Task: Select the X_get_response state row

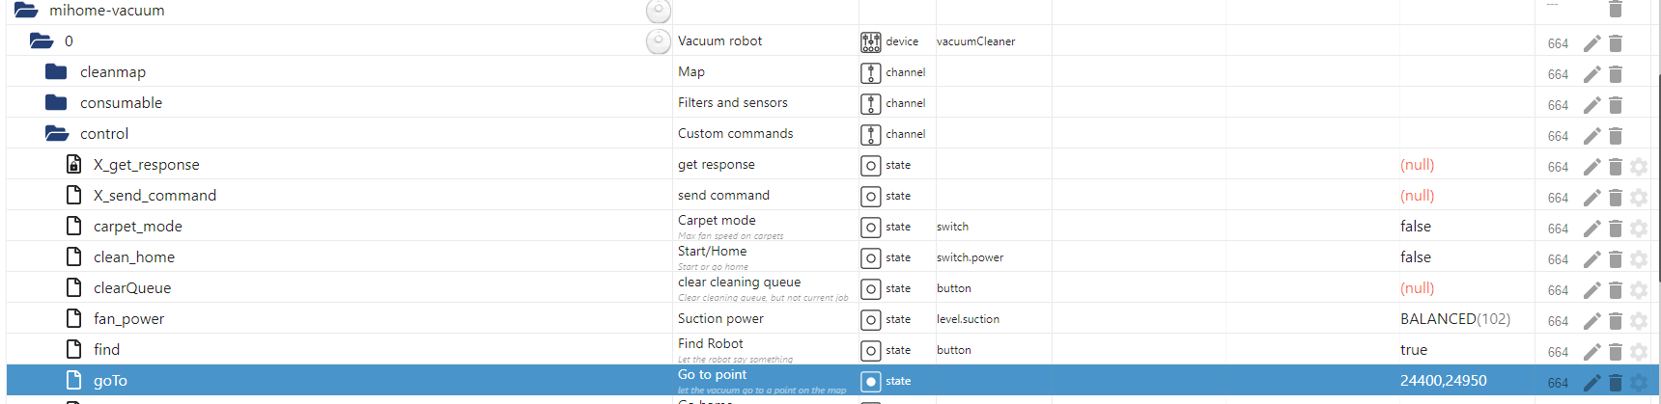Action: 146,165
